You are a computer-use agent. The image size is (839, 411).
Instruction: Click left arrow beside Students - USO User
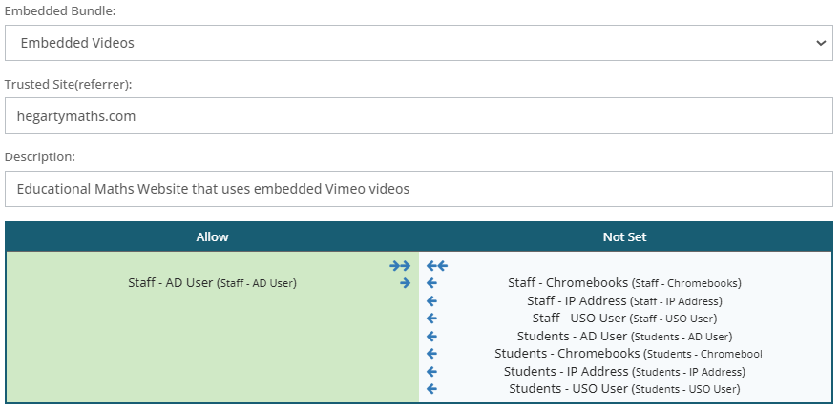tap(431, 389)
